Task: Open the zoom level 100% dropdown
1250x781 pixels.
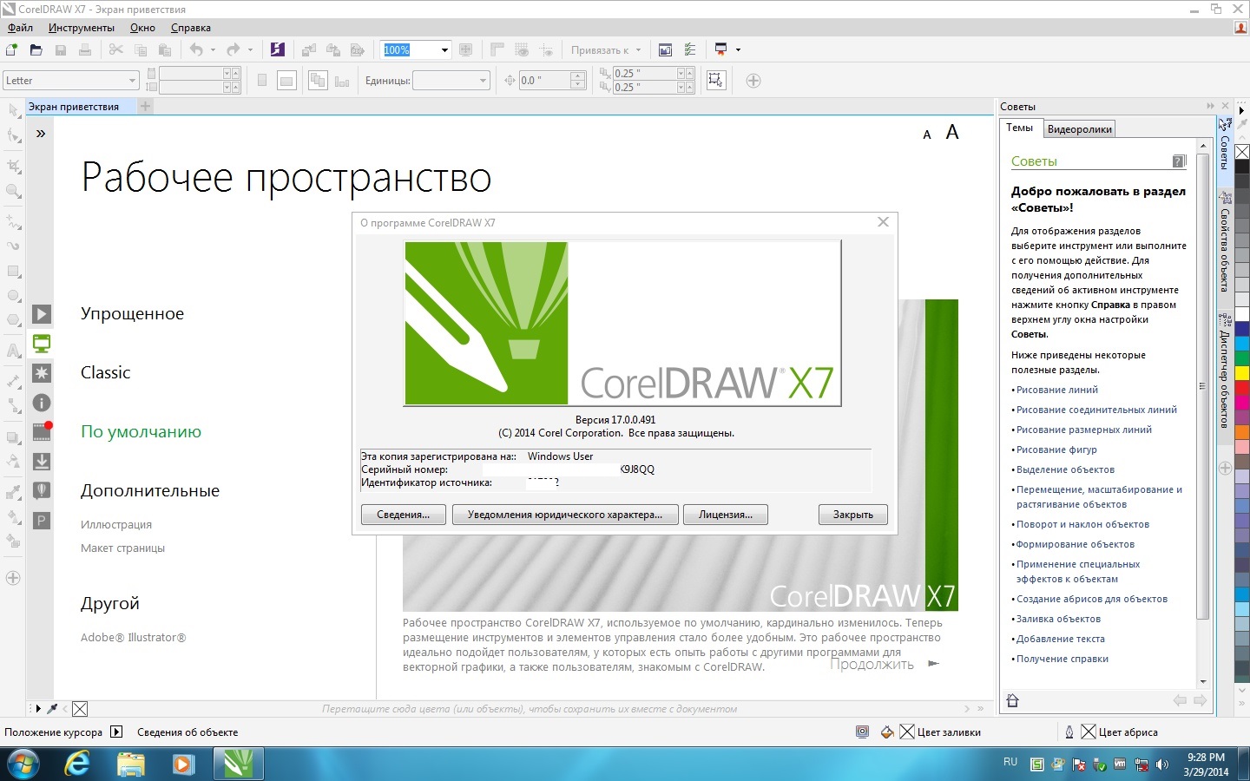Action: (x=444, y=49)
